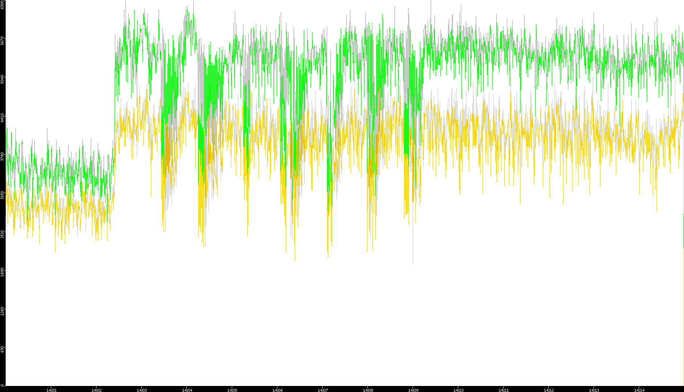Click the 14:05 time axis label
The height and width of the screenshot is (392, 684).
click(x=232, y=390)
